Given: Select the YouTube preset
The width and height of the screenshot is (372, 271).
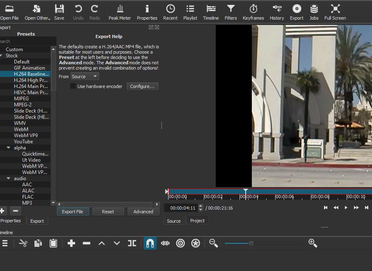Looking at the screenshot, I should click(23, 141).
